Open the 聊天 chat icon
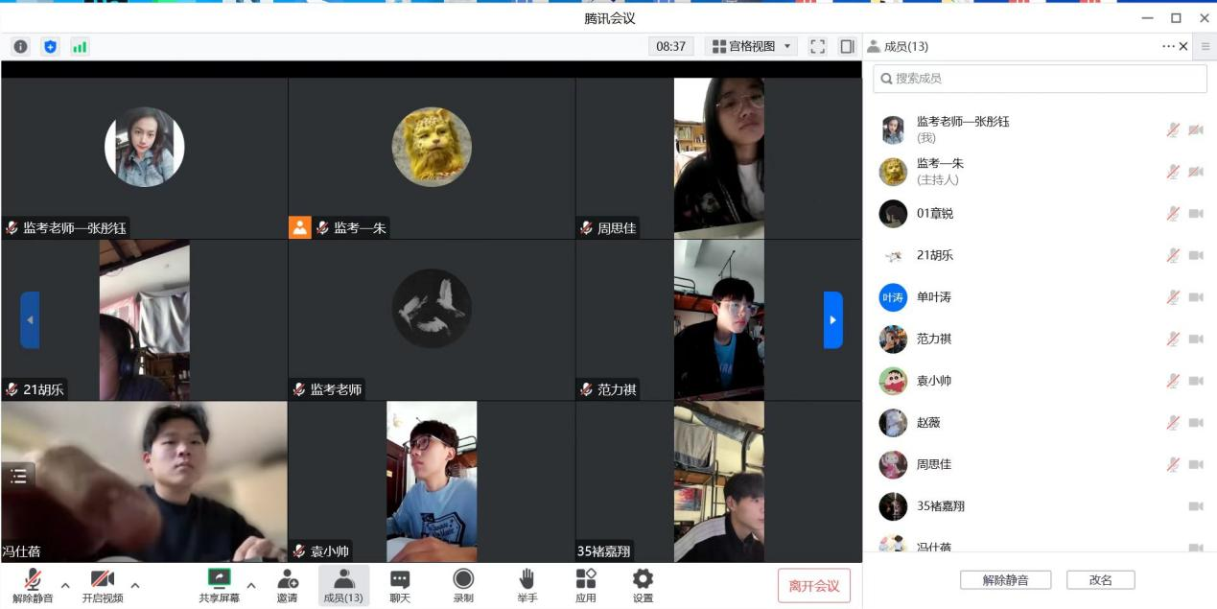 (400, 585)
